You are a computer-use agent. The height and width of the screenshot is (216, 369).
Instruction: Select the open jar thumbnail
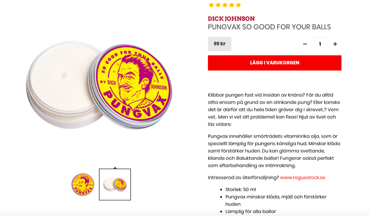115,185
